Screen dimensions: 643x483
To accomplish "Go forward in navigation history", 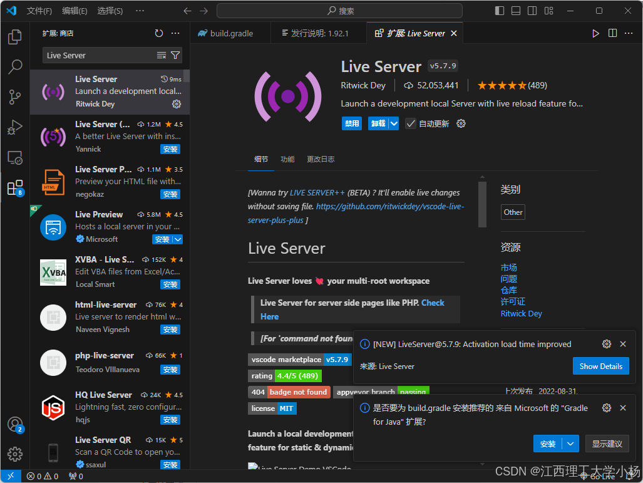I will pyautogui.click(x=204, y=11).
